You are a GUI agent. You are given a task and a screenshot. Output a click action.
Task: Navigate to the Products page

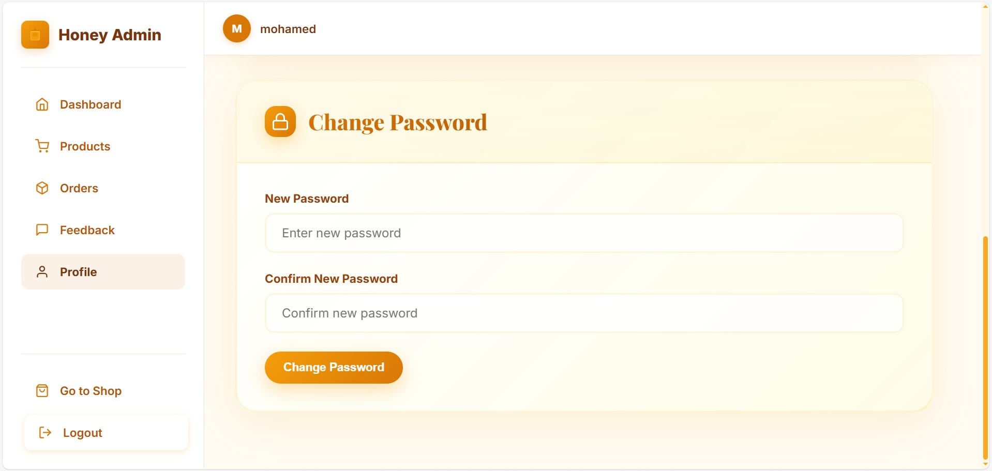click(85, 146)
